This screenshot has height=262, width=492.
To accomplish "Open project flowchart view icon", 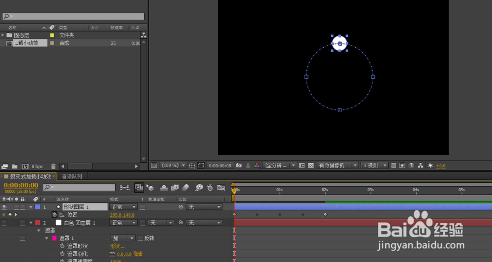I will pos(143,35).
